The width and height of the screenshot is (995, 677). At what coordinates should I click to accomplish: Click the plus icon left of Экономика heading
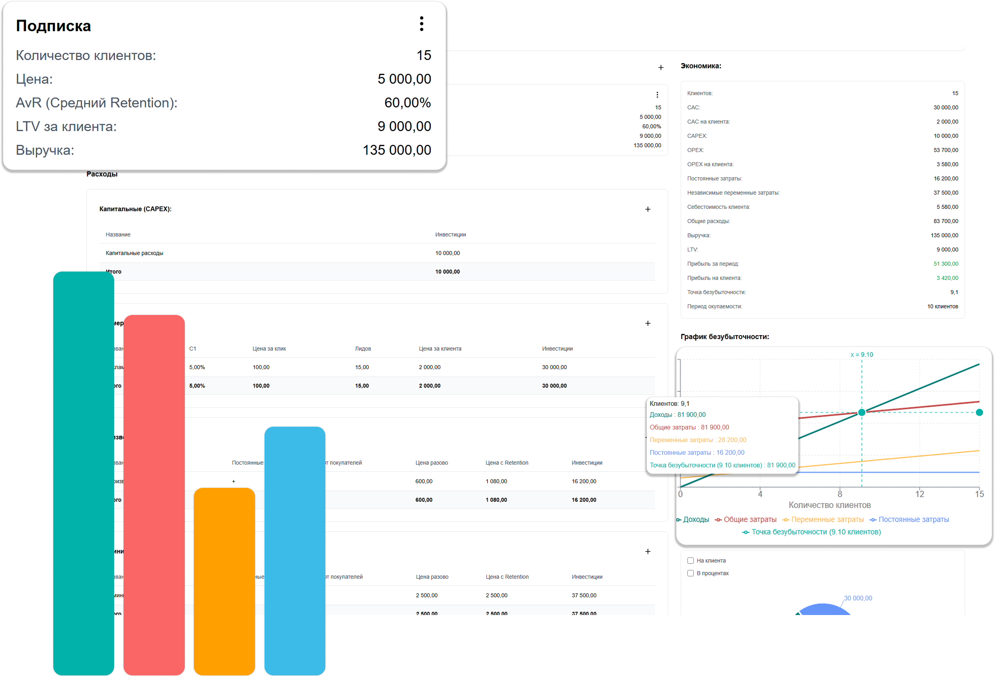pos(661,68)
